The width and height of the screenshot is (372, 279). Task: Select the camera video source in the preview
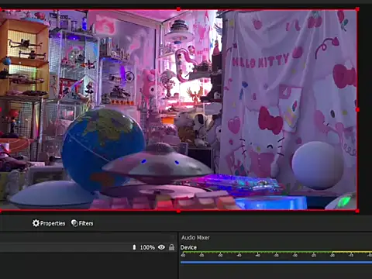pos(179,110)
